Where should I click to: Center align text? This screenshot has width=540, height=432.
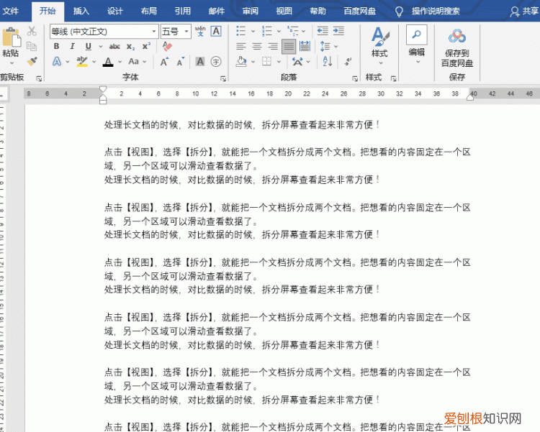(x=257, y=46)
